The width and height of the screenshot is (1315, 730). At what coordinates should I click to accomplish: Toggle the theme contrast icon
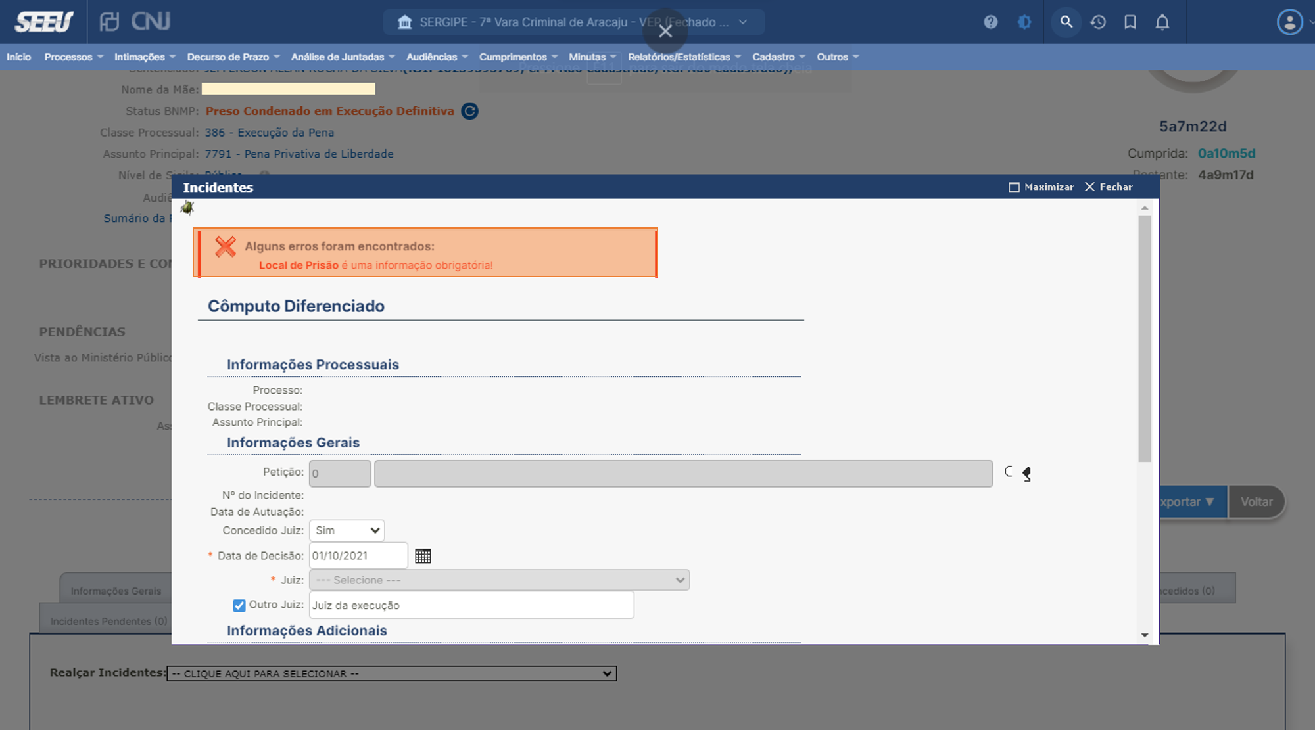click(x=1024, y=22)
